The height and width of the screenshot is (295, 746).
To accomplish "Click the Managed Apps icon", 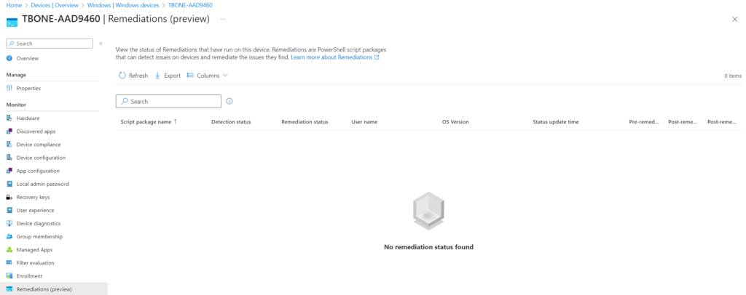I will (9, 249).
